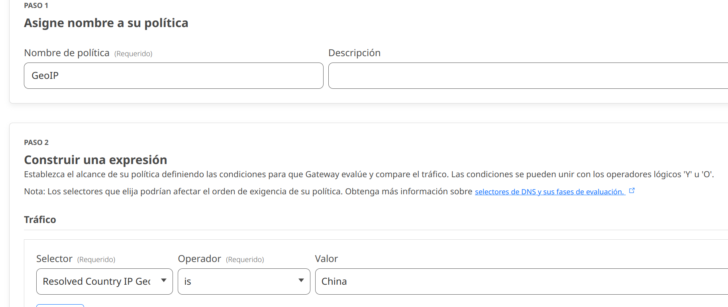This screenshot has height=307, width=728.
Task: Focus the Nombre de política field containing GeoIP
Action: coord(173,76)
